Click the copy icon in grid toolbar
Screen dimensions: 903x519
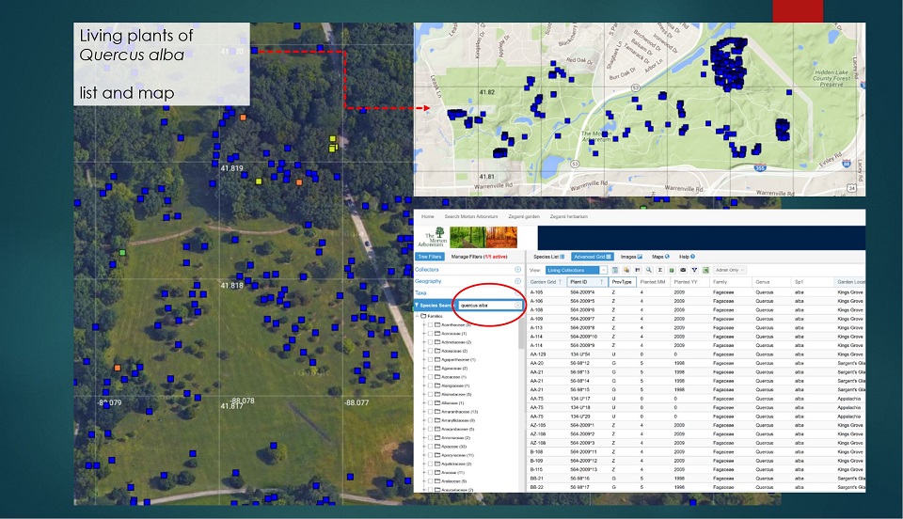626,270
